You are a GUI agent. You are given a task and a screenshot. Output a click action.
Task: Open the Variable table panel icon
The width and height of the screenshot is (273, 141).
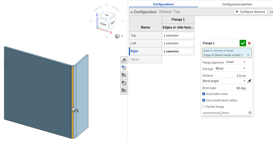point(124,91)
